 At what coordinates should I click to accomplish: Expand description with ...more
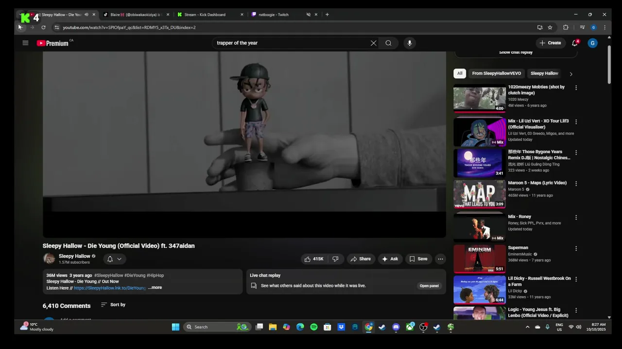click(x=155, y=287)
